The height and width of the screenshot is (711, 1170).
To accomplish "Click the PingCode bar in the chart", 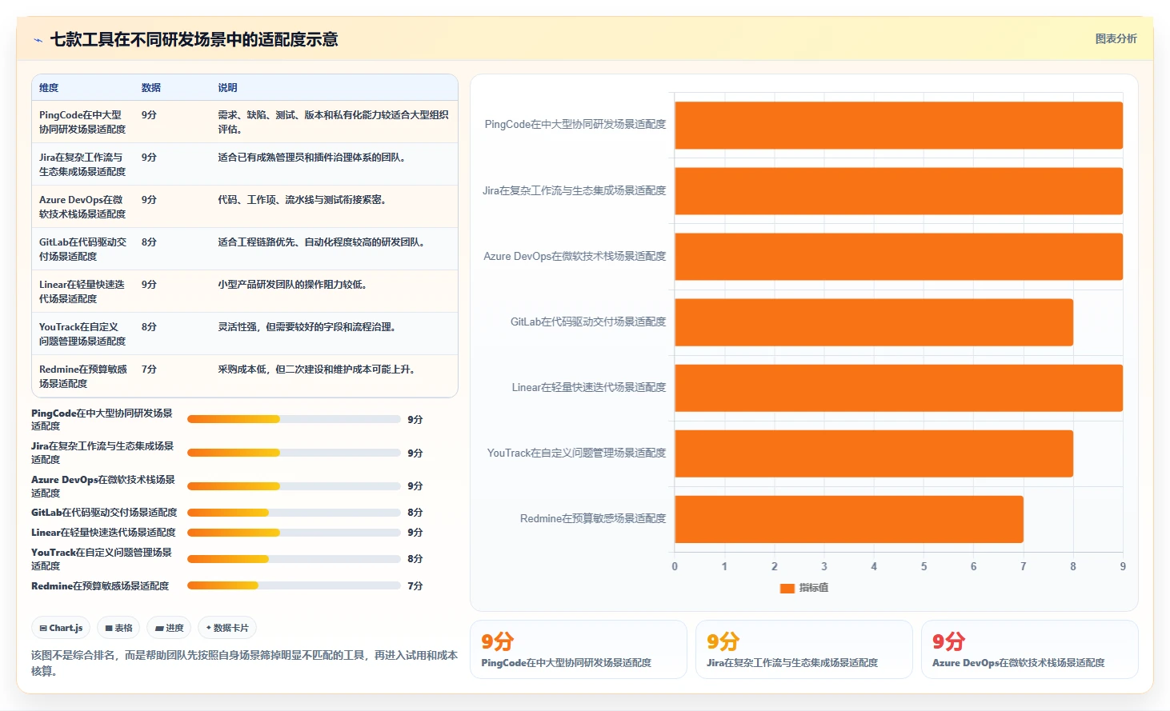I will point(899,126).
